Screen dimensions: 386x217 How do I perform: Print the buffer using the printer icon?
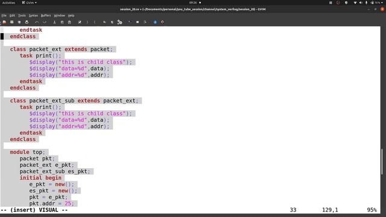click(x=27, y=22)
